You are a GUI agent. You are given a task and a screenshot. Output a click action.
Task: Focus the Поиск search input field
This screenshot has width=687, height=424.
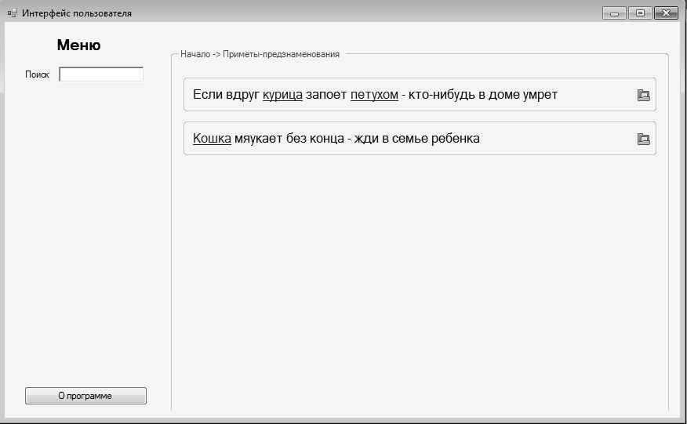pos(101,74)
